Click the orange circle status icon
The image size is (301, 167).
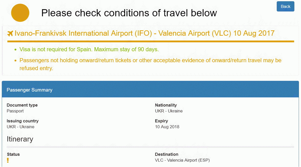20,13
